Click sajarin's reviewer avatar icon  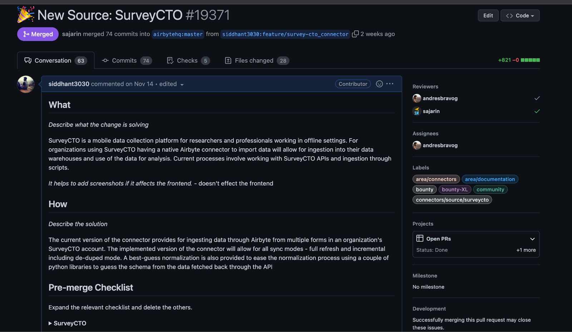pos(416,111)
